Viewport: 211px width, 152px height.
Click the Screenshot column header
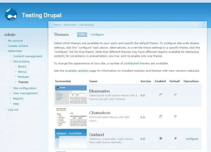(x=63, y=81)
